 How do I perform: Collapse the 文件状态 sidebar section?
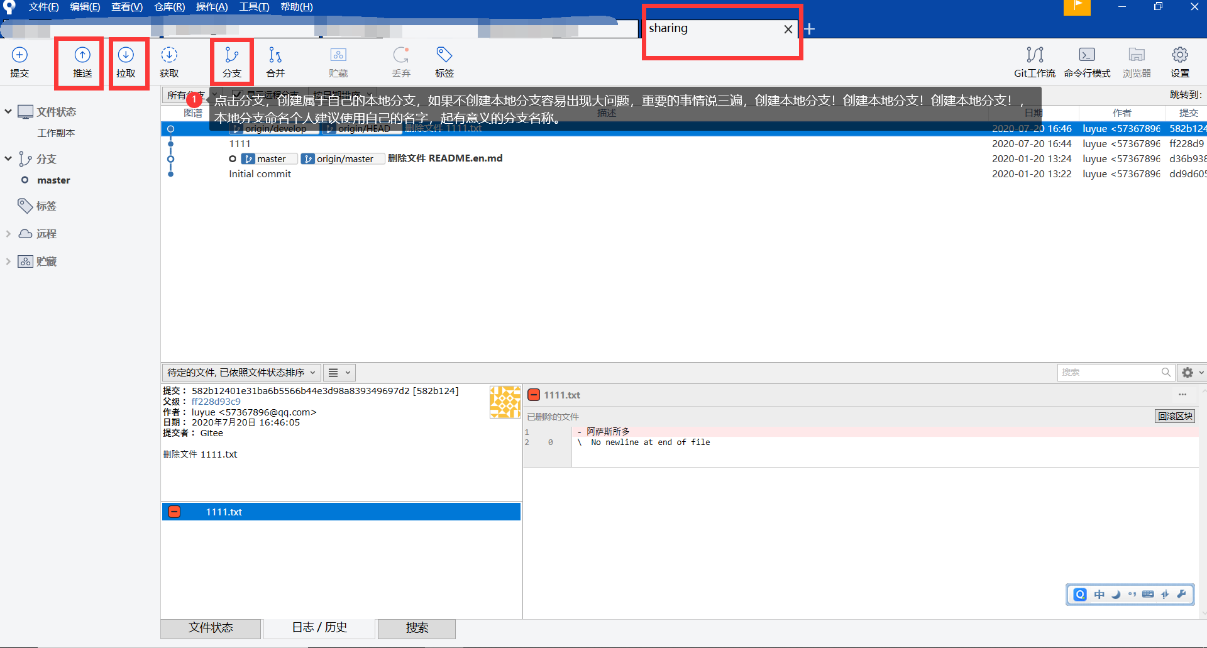8,111
